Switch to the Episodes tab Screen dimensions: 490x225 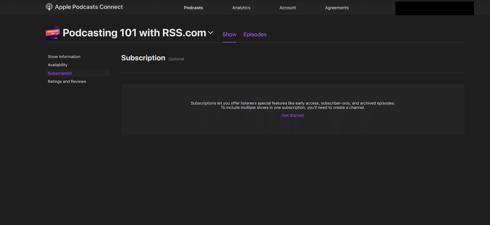point(255,35)
